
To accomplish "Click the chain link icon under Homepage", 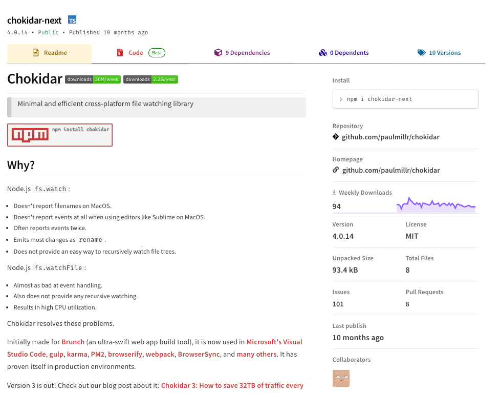I will click(x=336, y=170).
